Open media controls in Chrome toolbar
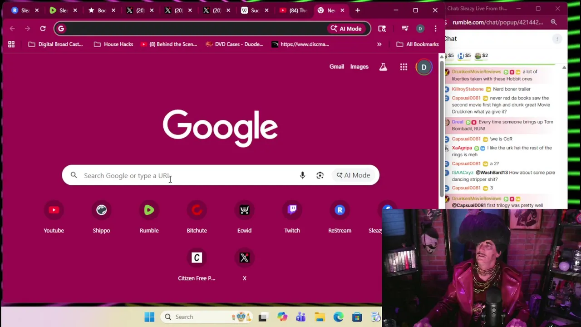The height and width of the screenshot is (327, 581). point(405,29)
